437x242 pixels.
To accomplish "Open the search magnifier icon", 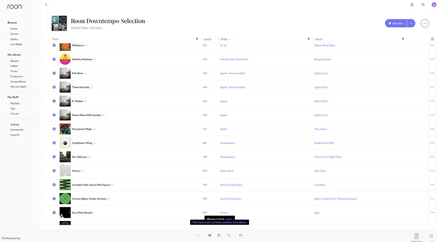I will (x=423, y=4).
